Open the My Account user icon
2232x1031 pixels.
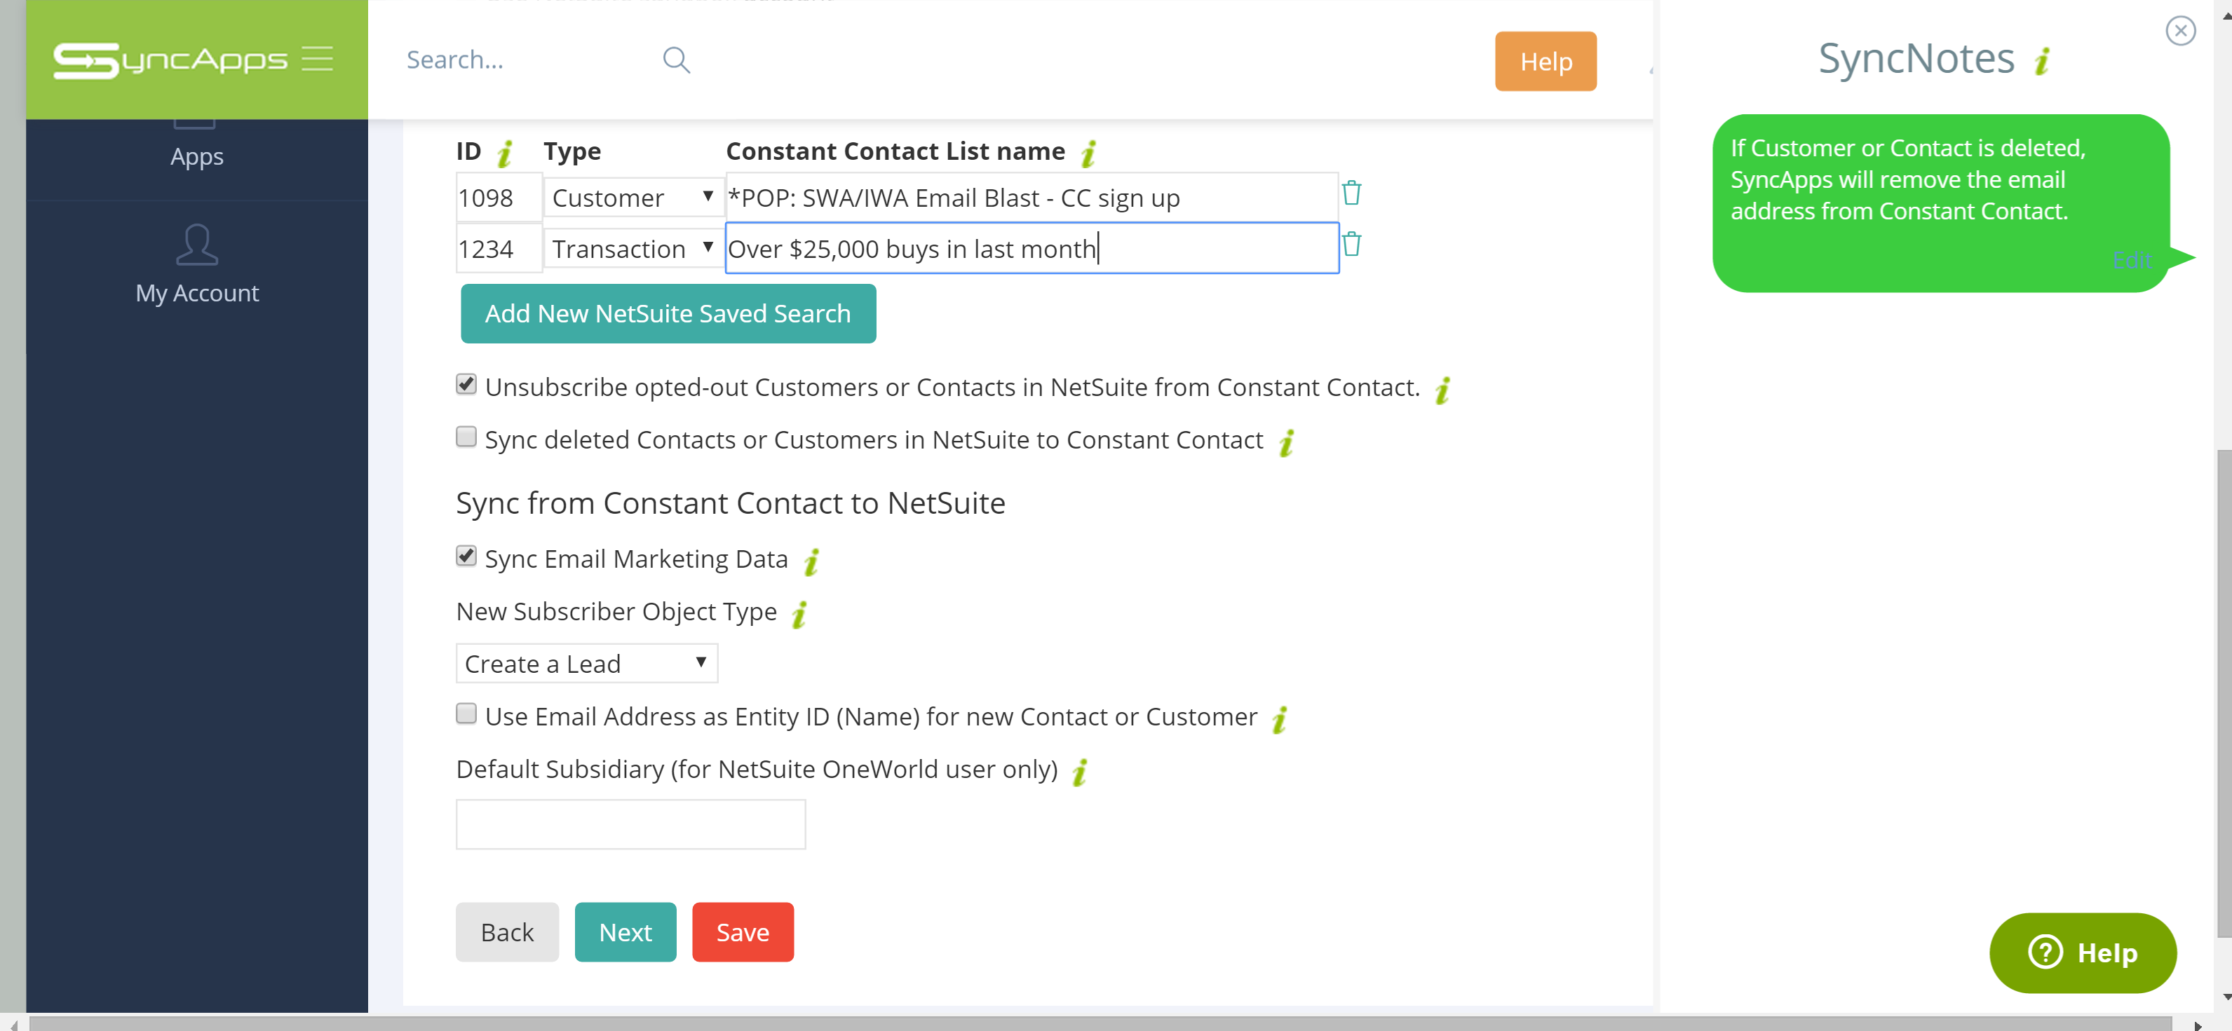(196, 245)
